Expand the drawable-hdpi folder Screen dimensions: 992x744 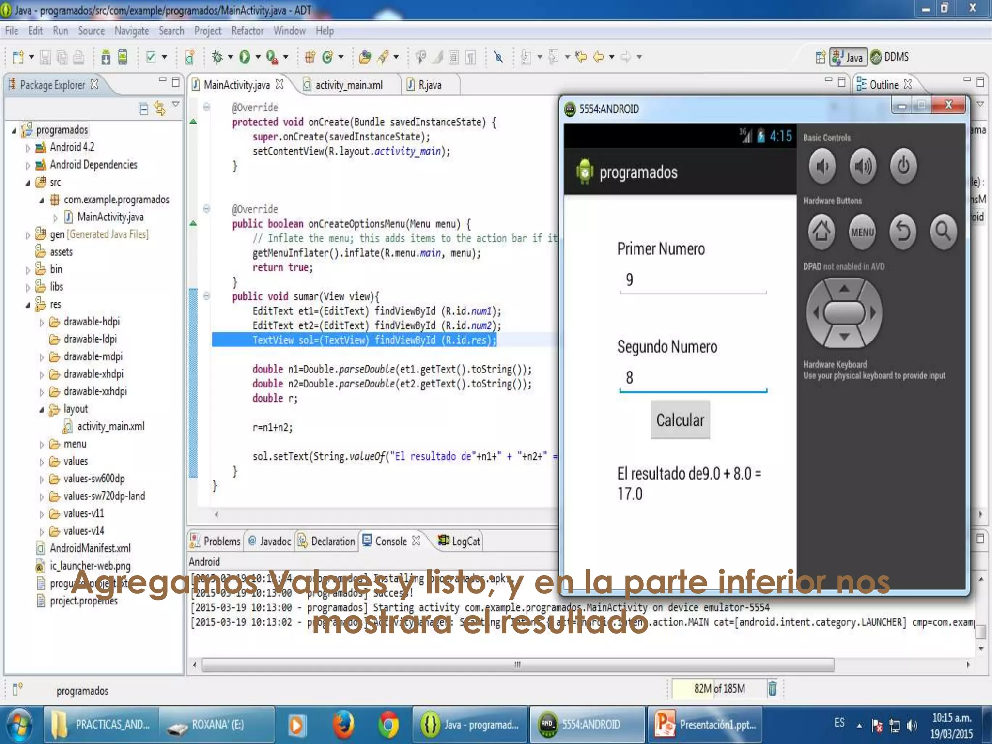coord(42,323)
